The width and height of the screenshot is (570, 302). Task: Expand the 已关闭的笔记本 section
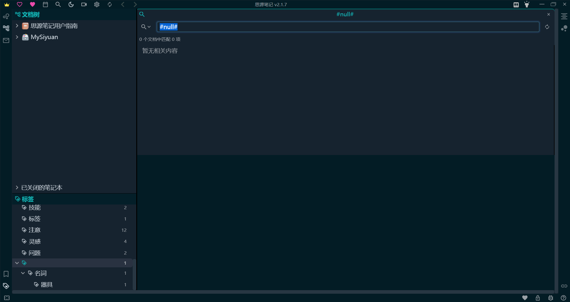pos(17,188)
